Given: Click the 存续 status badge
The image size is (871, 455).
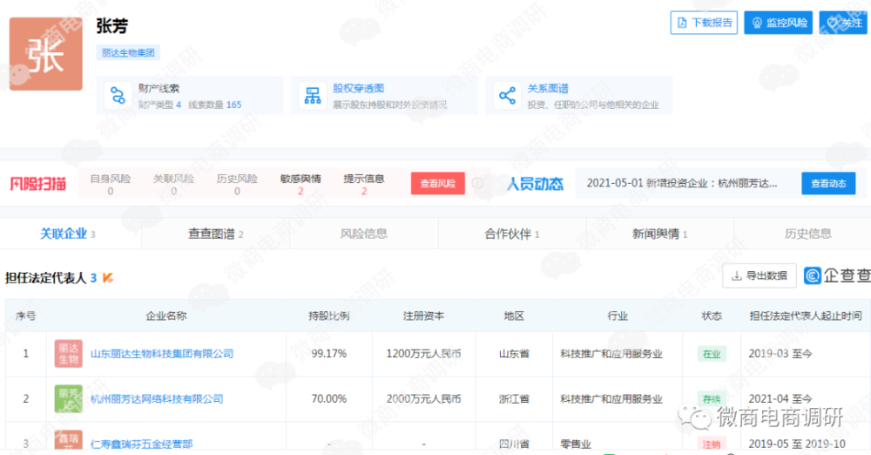Looking at the screenshot, I should 711,399.
